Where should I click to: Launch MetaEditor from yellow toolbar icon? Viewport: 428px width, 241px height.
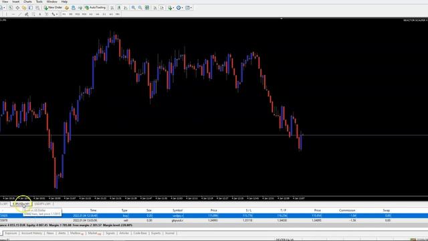pos(67,7)
